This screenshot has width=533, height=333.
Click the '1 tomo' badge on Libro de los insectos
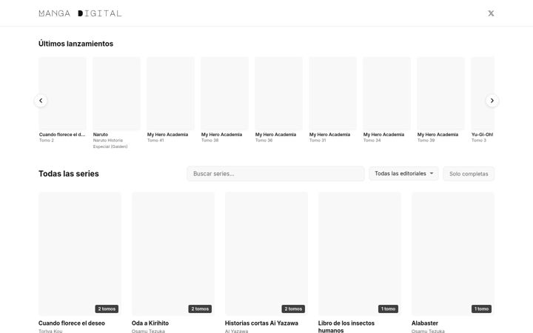(x=388, y=309)
